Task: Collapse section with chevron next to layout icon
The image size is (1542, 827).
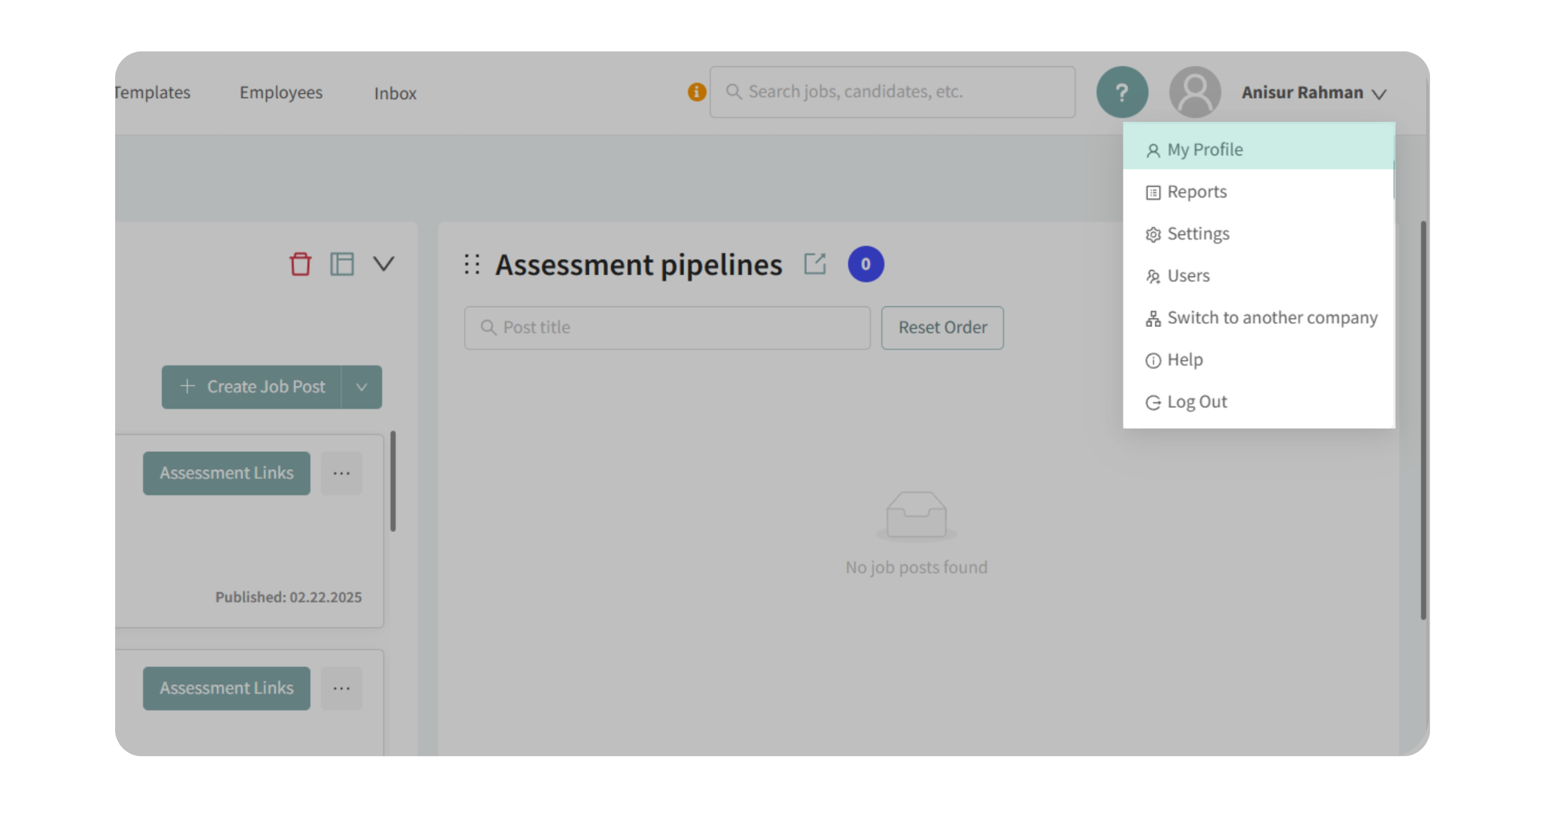Action: pos(384,264)
